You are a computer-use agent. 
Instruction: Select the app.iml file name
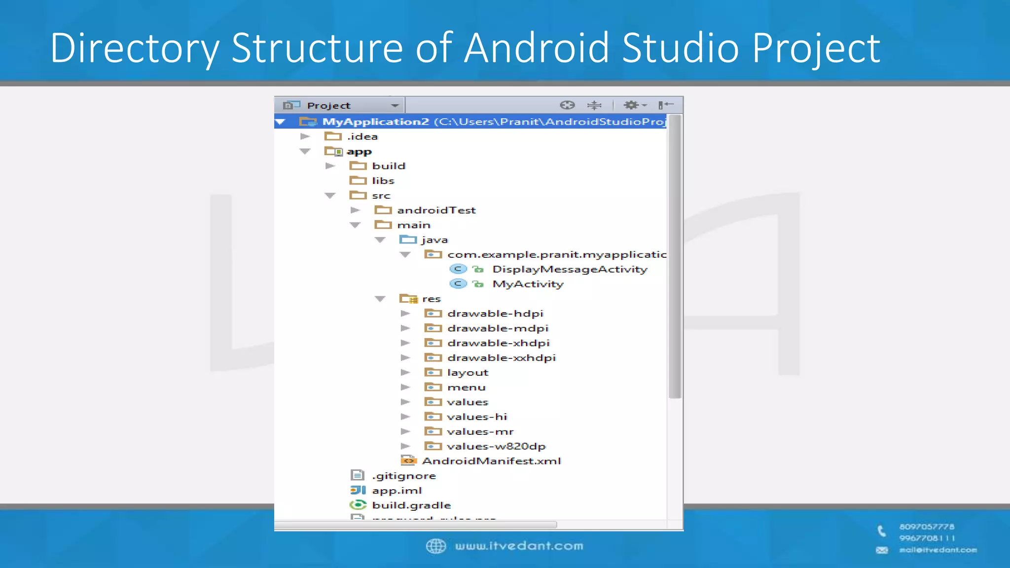(397, 491)
